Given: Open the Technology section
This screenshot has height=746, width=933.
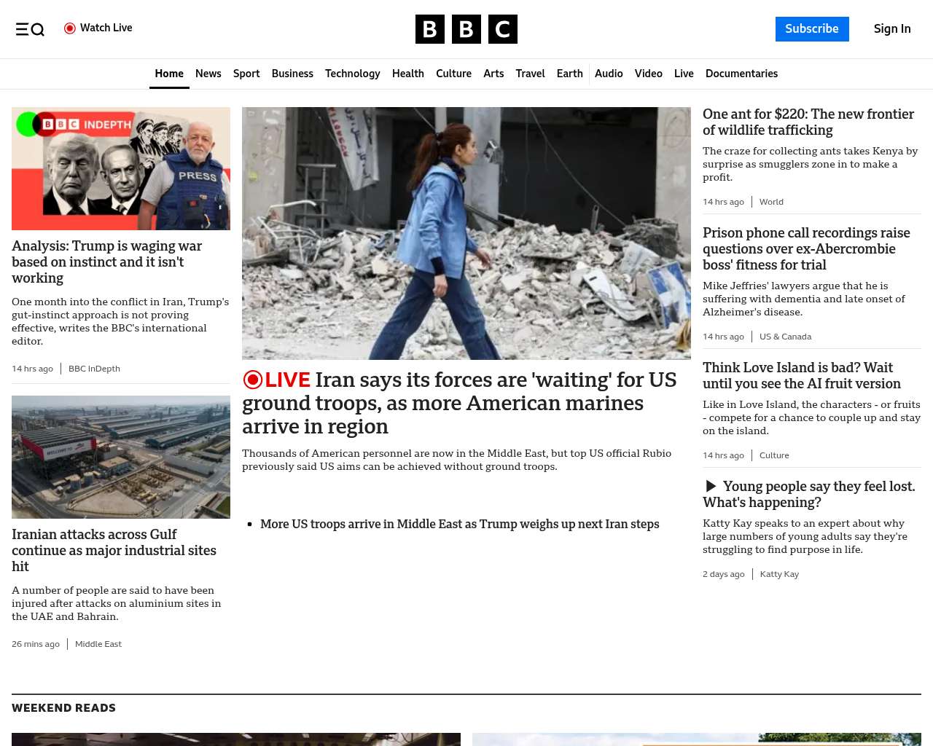Looking at the screenshot, I should pyautogui.click(x=353, y=74).
